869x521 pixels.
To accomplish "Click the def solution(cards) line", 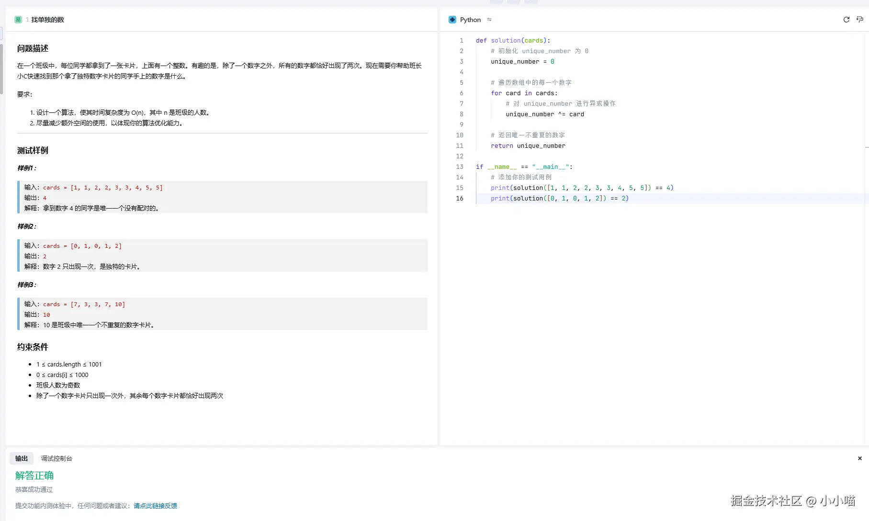I will tap(513, 41).
